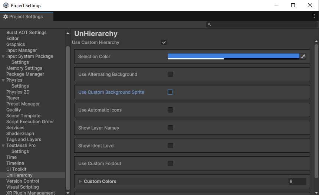Enable Show Layer Names checkbox

click(x=170, y=128)
